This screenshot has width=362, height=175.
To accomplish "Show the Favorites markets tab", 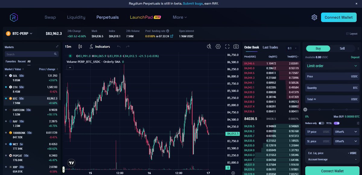I will [x=11, y=61].
